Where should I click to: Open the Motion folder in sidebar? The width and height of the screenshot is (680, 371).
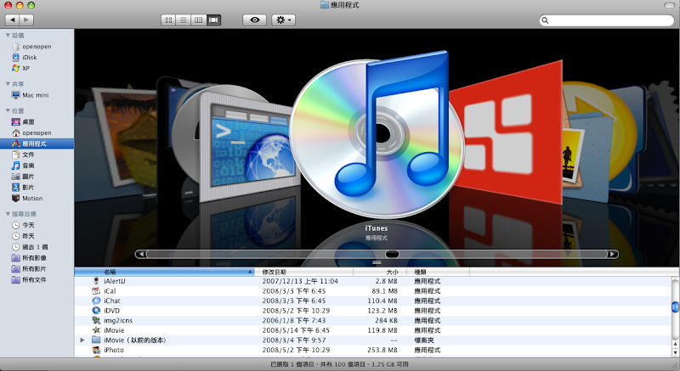pos(31,198)
